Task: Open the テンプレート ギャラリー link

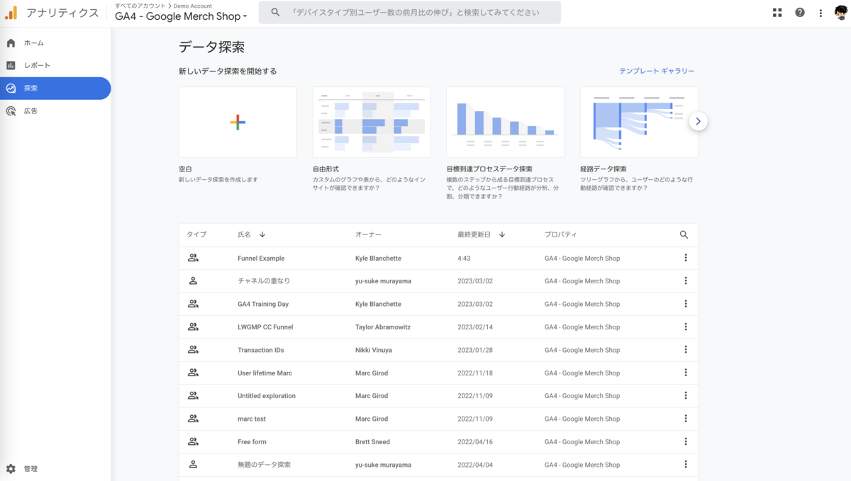Action: pos(655,71)
